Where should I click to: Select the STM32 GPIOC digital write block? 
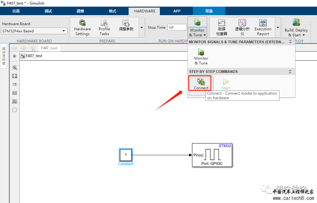212,155
